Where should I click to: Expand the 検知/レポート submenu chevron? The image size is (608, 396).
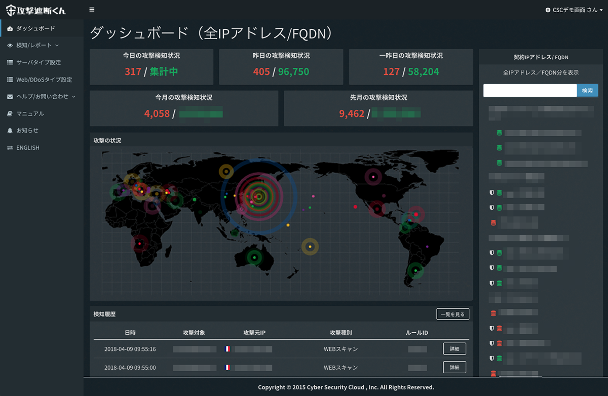click(x=57, y=46)
